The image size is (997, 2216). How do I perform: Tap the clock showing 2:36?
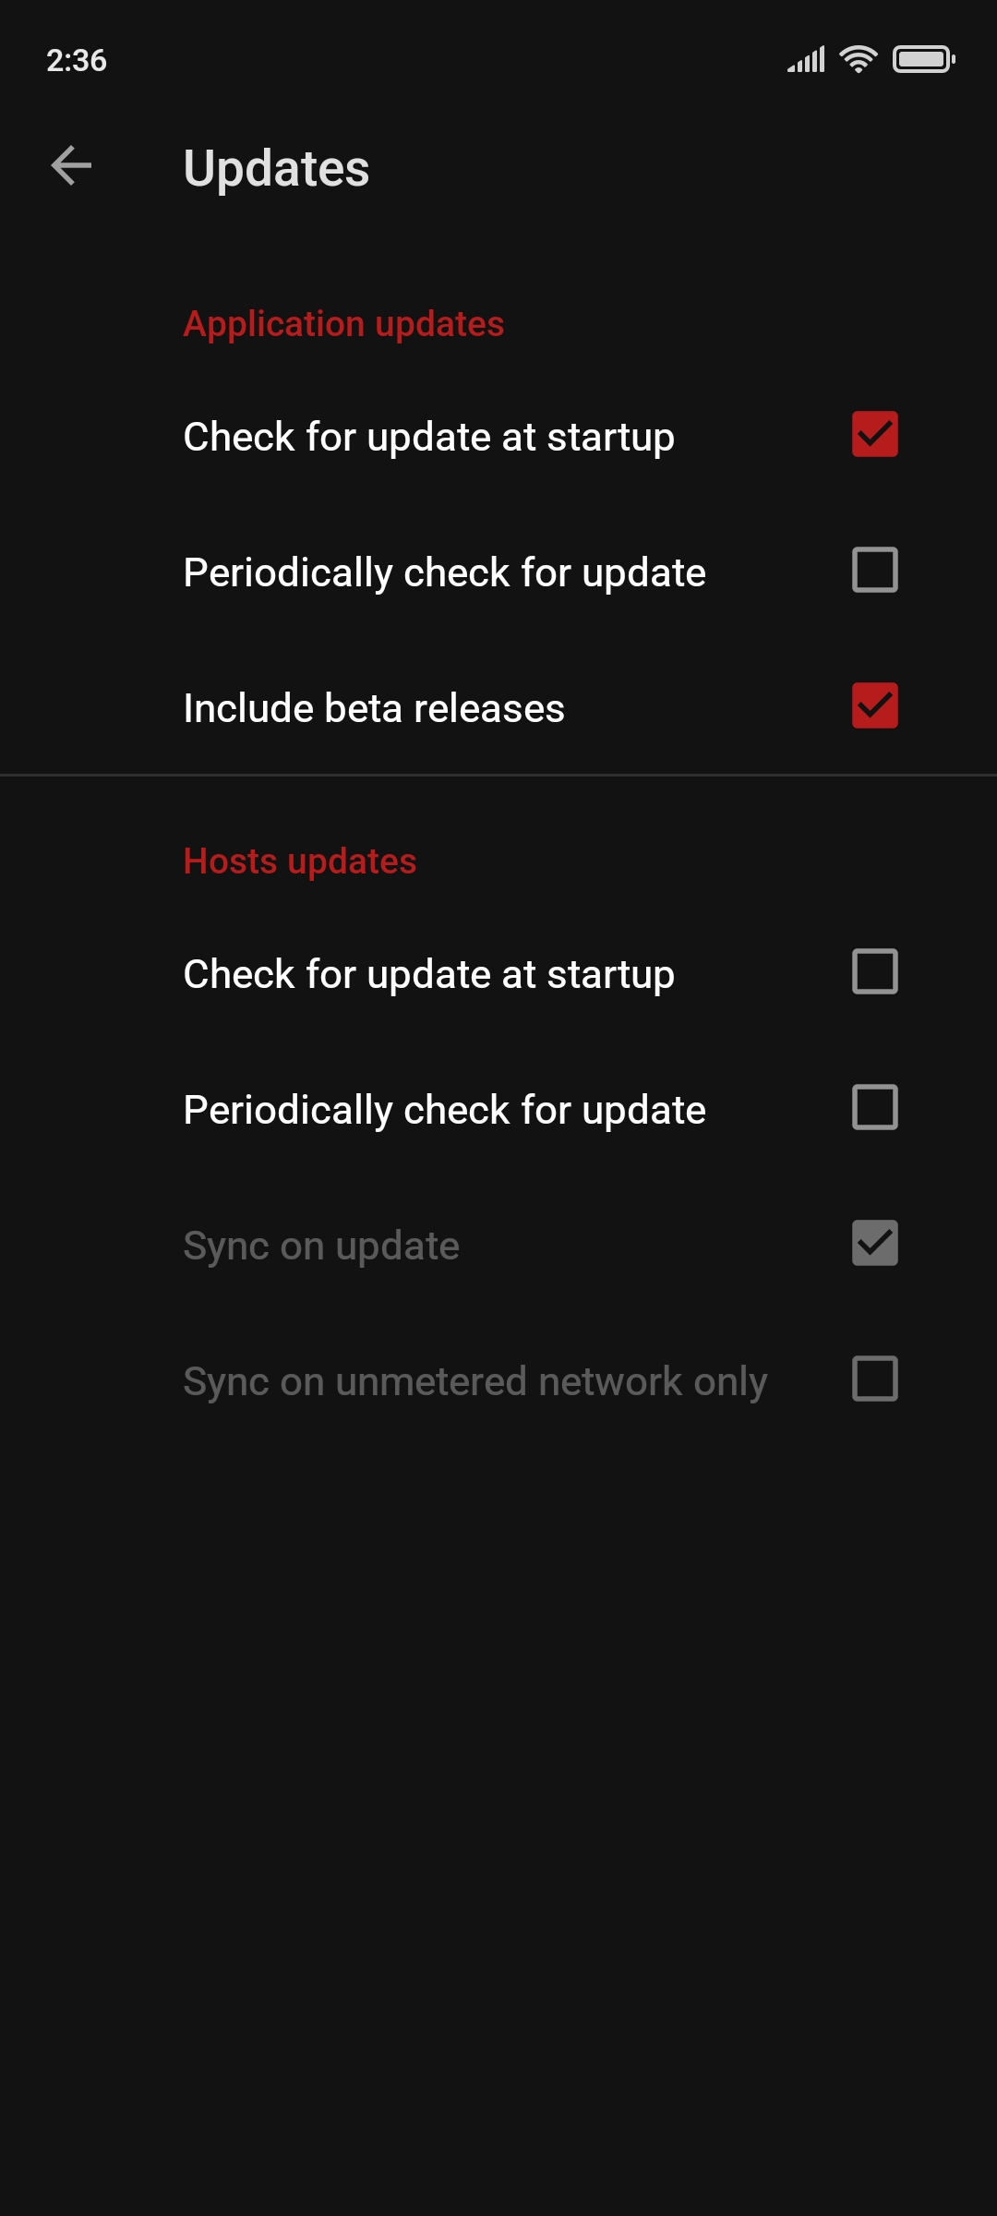77,61
